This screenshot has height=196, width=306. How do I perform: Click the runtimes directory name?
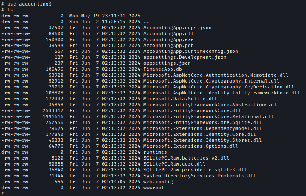155,152
